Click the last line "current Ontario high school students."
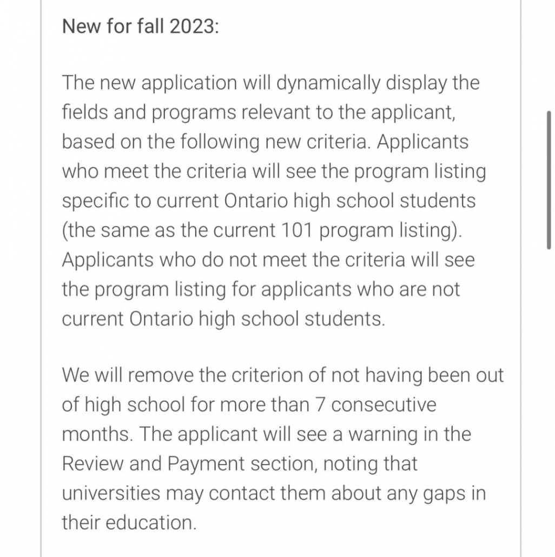Viewport: 555px width, 557px height. click(223, 319)
